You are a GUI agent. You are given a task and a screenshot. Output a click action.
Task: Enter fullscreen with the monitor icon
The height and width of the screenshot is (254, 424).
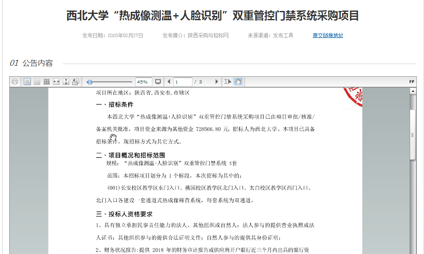[x=158, y=82]
